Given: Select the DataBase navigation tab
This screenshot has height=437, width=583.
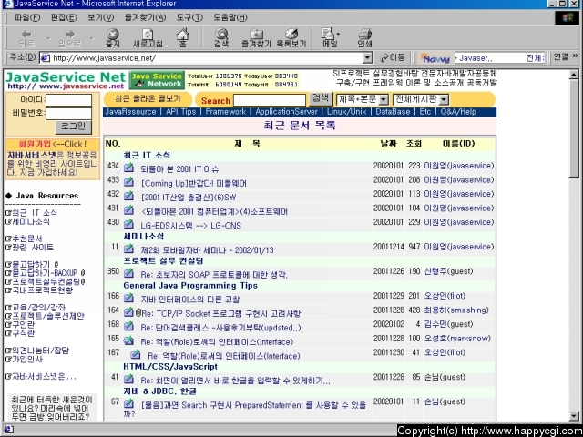Looking at the screenshot, I should pos(393,112).
